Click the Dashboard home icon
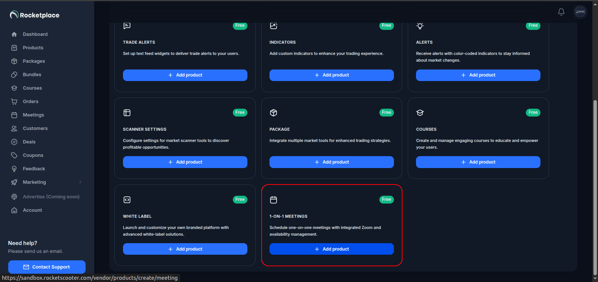Image resolution: width=598 pixels, height=282 pixels. click(14, 34)
